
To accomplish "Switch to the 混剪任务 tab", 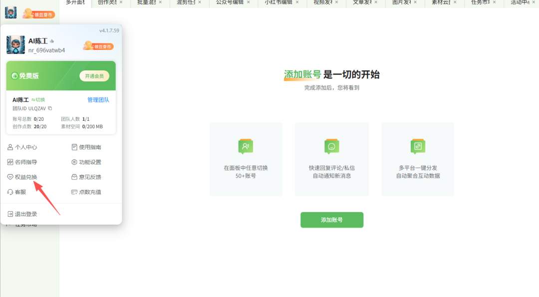I will (186, 3).
